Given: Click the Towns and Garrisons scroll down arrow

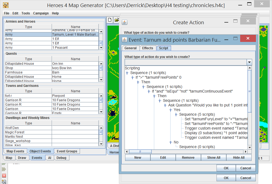Looking at the screenshot, I should [x=101, y=112].
